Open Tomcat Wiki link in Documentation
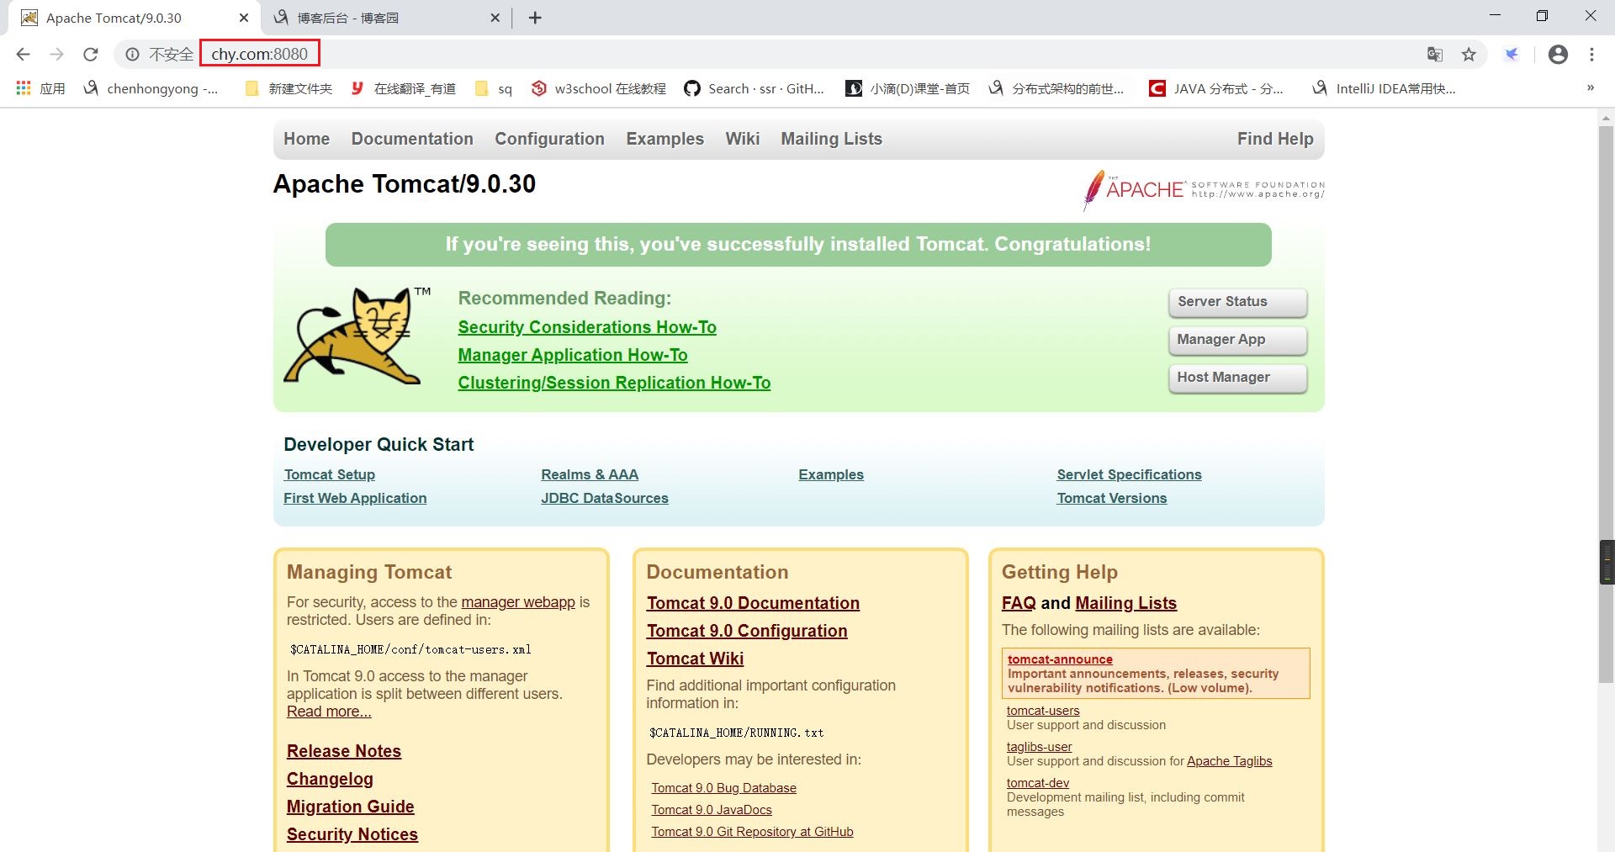The height and width of the screenshot is (852, 1615). (x=695, y=659)
